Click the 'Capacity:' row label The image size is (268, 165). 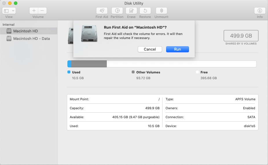pyautogui.click(x=77, y=108)
